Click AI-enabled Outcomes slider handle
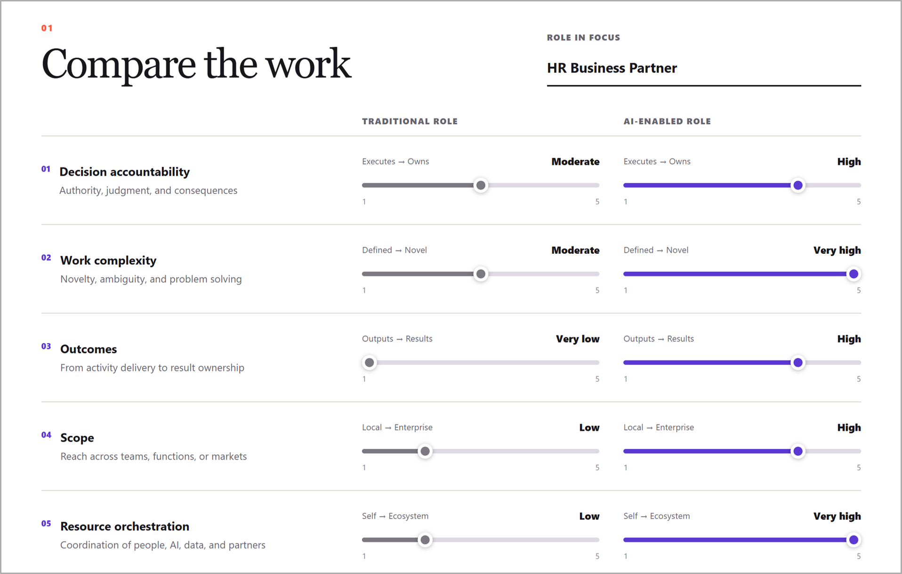 click(x=797, y=363)
